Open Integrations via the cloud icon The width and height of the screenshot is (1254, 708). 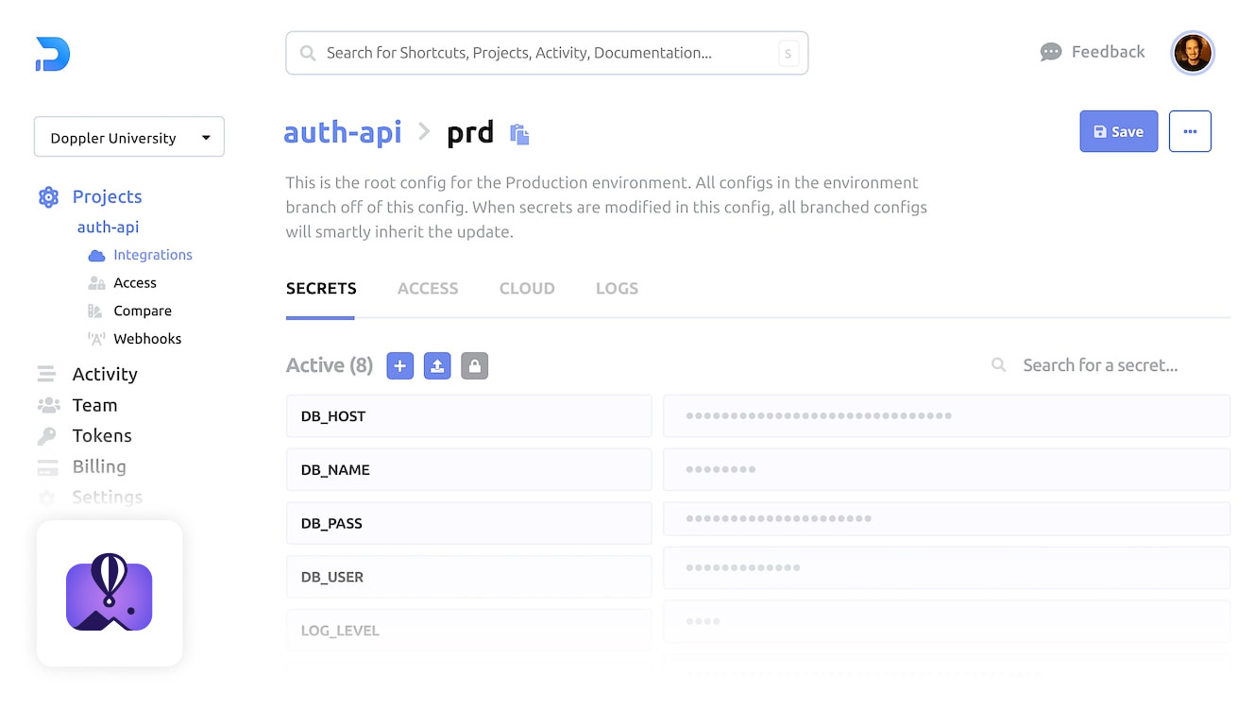pyautogui.click(x=97, y=254)
